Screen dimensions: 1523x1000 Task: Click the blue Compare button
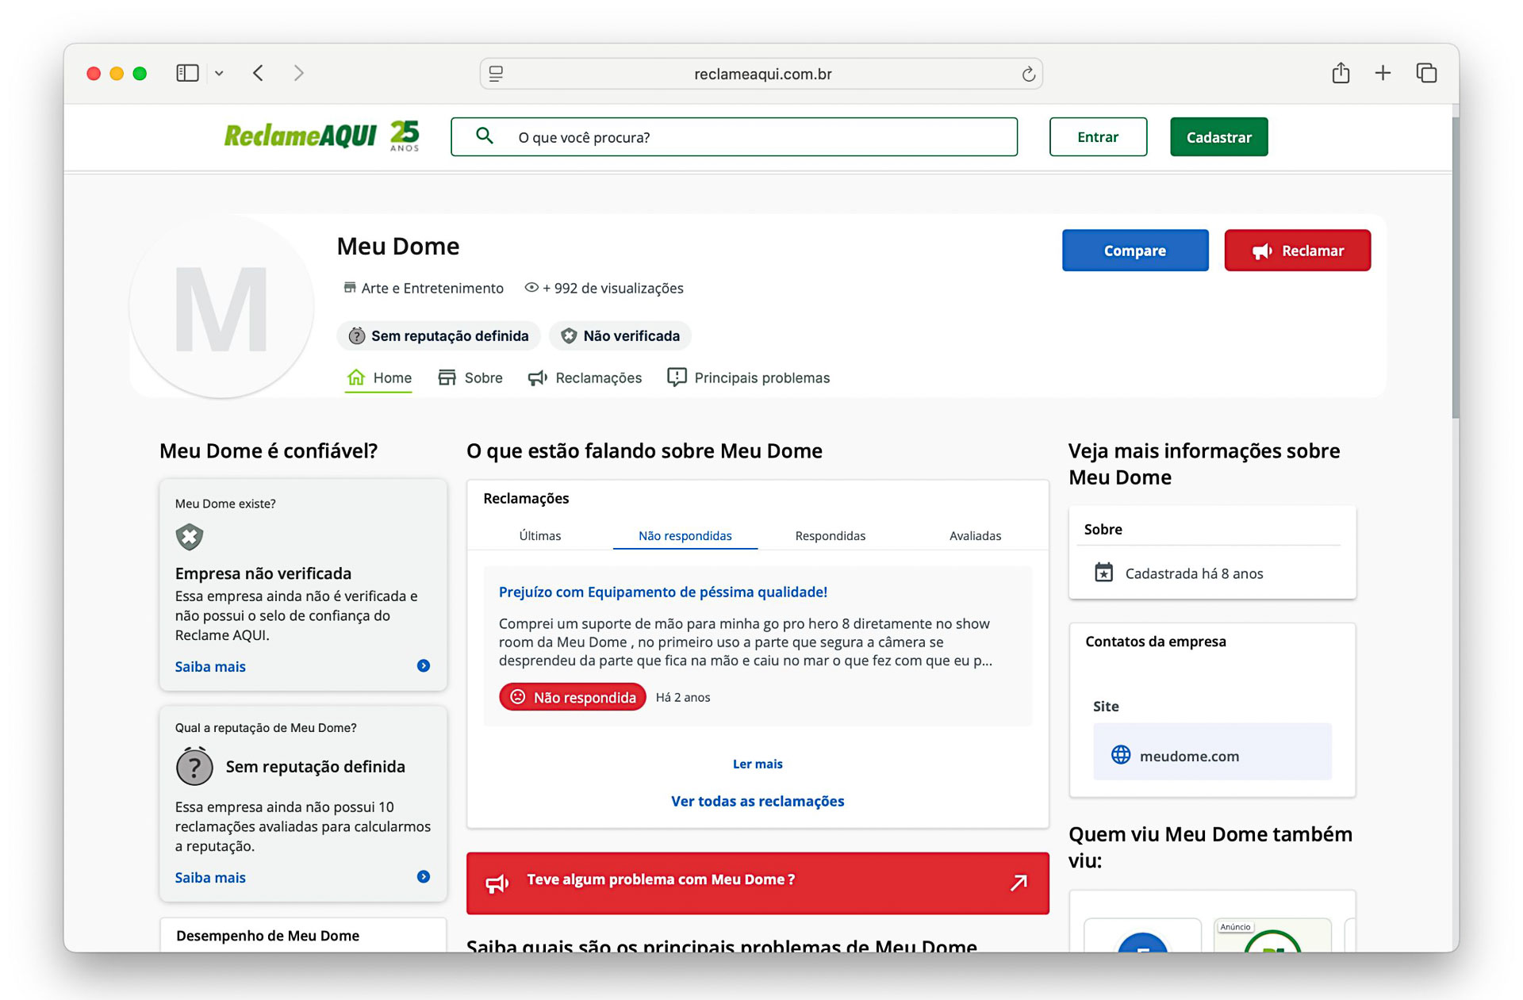[1135, 251]
